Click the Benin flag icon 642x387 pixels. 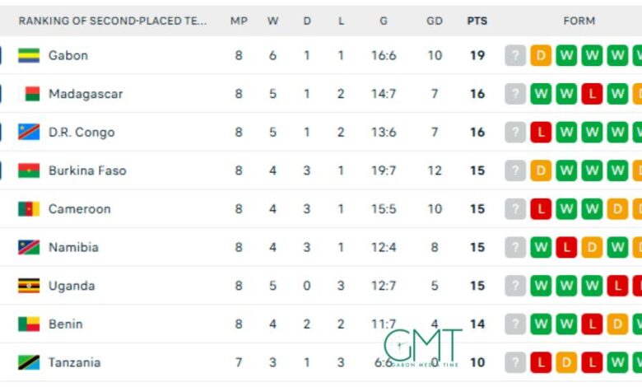click(x=29, y=324)
